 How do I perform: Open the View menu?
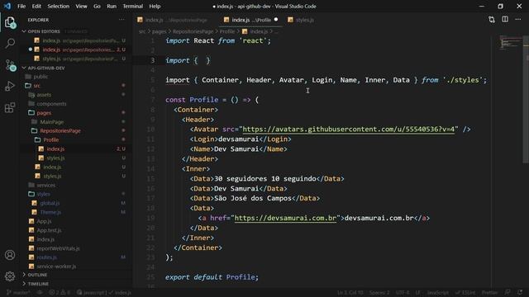click(81, 6)
